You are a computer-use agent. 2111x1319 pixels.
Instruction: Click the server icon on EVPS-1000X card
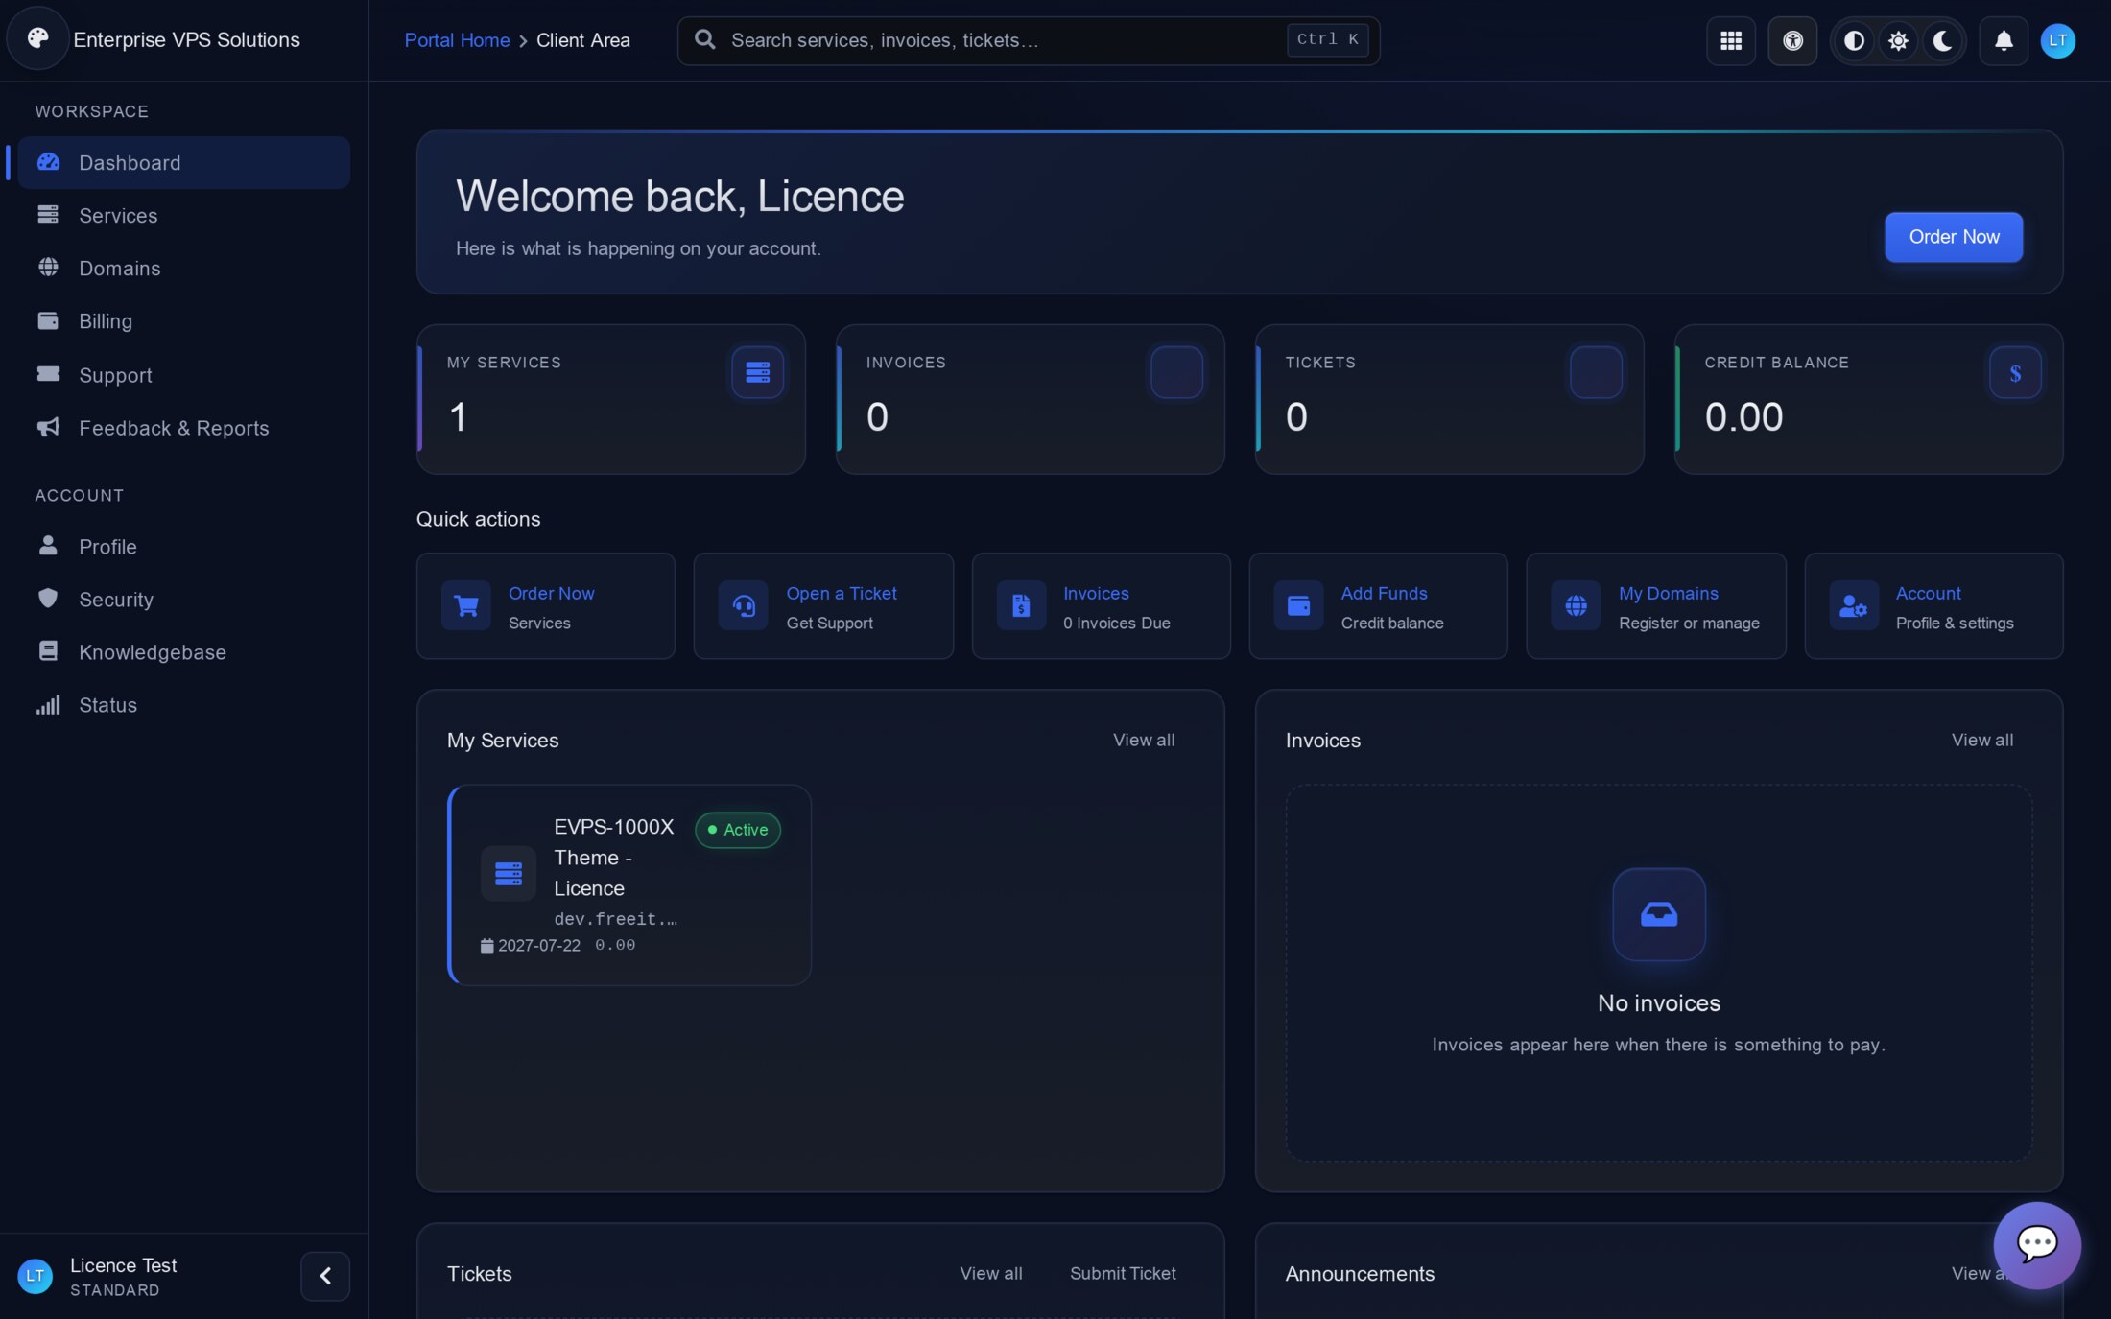[x=509, y=873]
